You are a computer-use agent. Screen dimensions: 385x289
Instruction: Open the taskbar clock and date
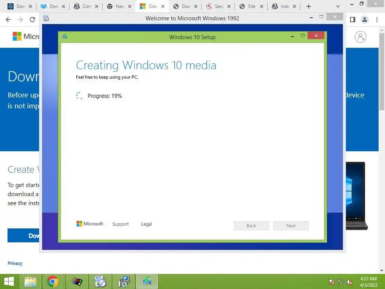pyautogui.click(x=368, y=282)
